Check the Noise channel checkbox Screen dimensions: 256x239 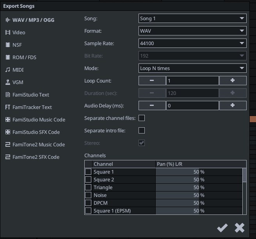pos(88,195)
